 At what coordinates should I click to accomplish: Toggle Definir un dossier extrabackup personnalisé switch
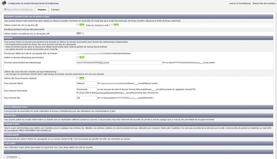(80, 57)
